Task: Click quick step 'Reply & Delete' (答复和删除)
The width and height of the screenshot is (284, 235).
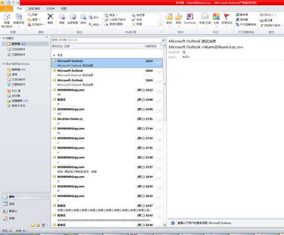Action: click(114, 24)
